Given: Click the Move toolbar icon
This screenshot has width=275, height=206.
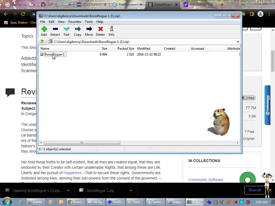Looking at the screenshot, I should click(89, 31).
